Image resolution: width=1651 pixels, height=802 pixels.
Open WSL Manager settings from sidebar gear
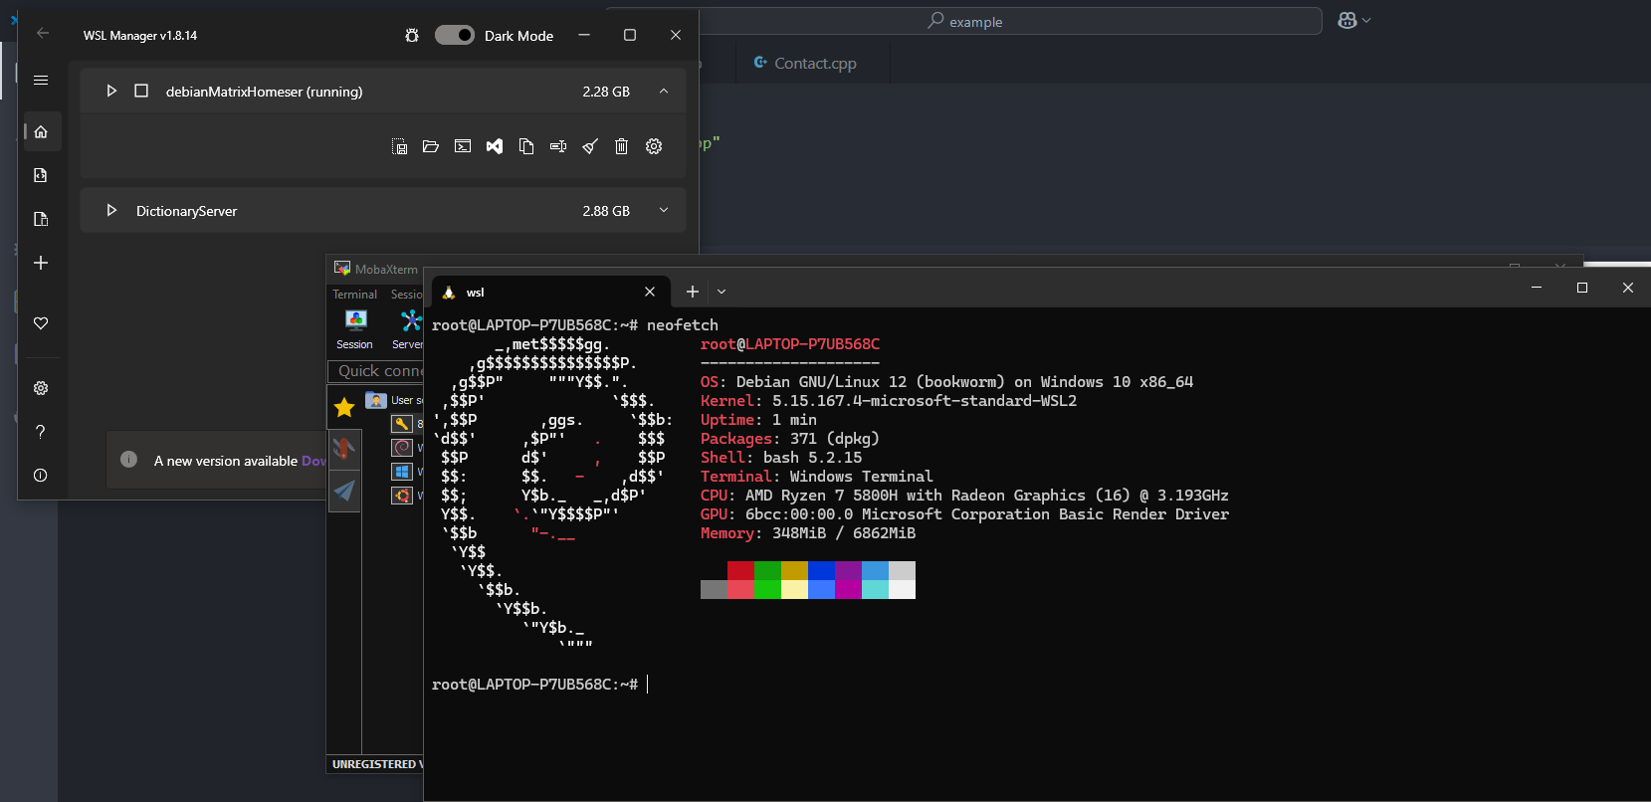tap(41, 388)
